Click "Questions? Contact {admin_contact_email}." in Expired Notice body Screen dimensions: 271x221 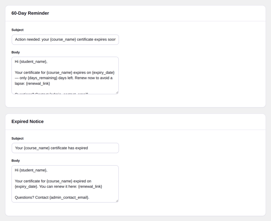click(52, 197)
